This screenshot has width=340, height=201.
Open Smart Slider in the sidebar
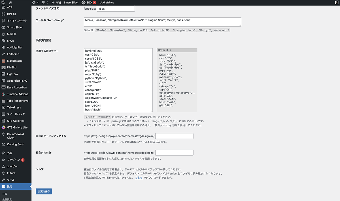(15, 27)
